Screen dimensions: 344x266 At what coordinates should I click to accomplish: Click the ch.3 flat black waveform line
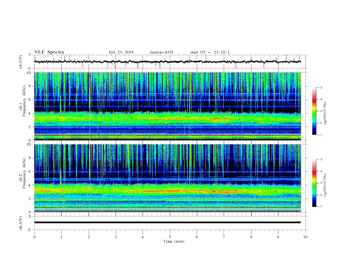click(x=168, y=223)
